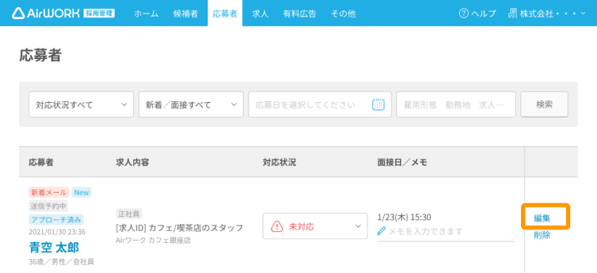Click the 面接日／メモ column header

pyautogui.click(x=402, y=163)
